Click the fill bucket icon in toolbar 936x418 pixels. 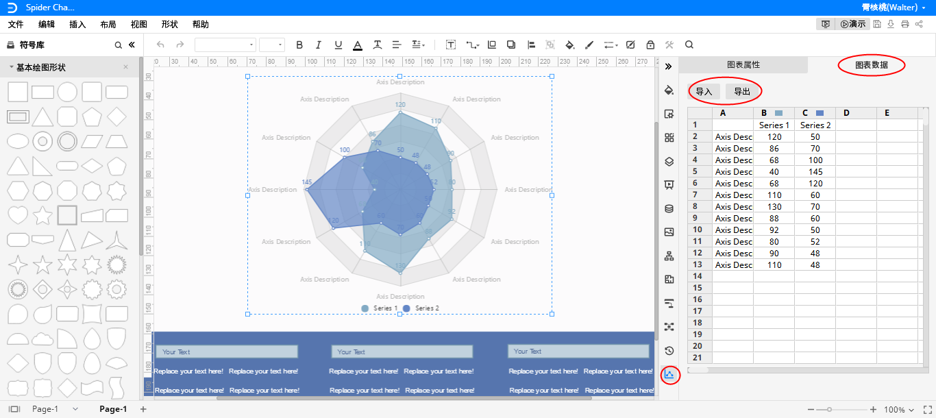(x=569, y=45)
